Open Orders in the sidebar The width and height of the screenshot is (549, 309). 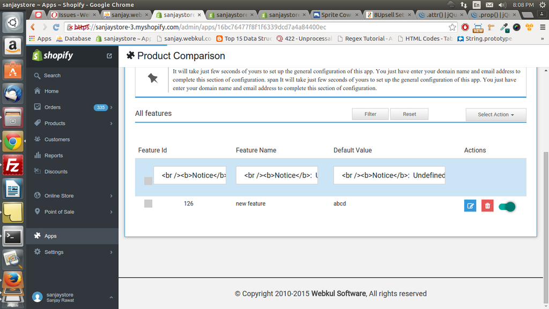pos(53,107)
